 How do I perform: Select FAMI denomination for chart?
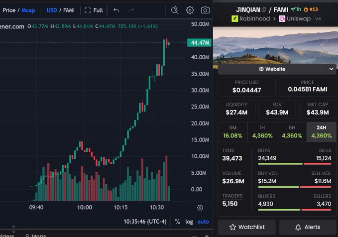[x=69, y=10]
